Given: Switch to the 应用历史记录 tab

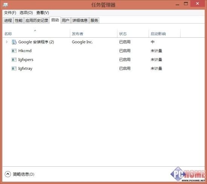Looking at the screenshot, I should click(x=37, y=20).
